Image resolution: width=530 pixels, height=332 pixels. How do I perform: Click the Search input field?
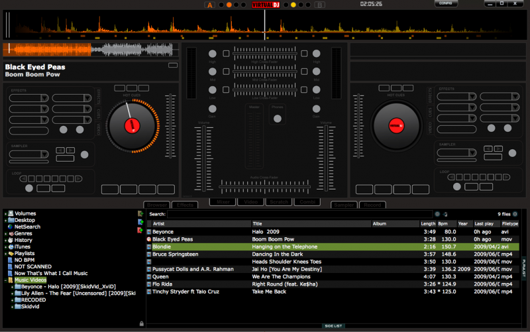point(299,214)
